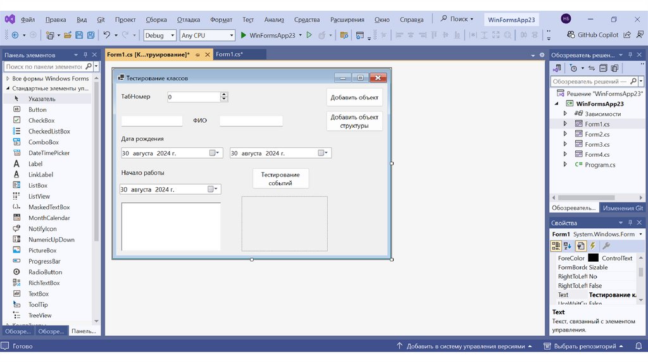Click the Undo arrow icon

pos(106,35)
